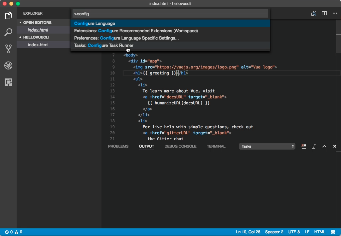Click the humanizeURL(docsURL) expression

pyautogui.click(x=179, y=103)
